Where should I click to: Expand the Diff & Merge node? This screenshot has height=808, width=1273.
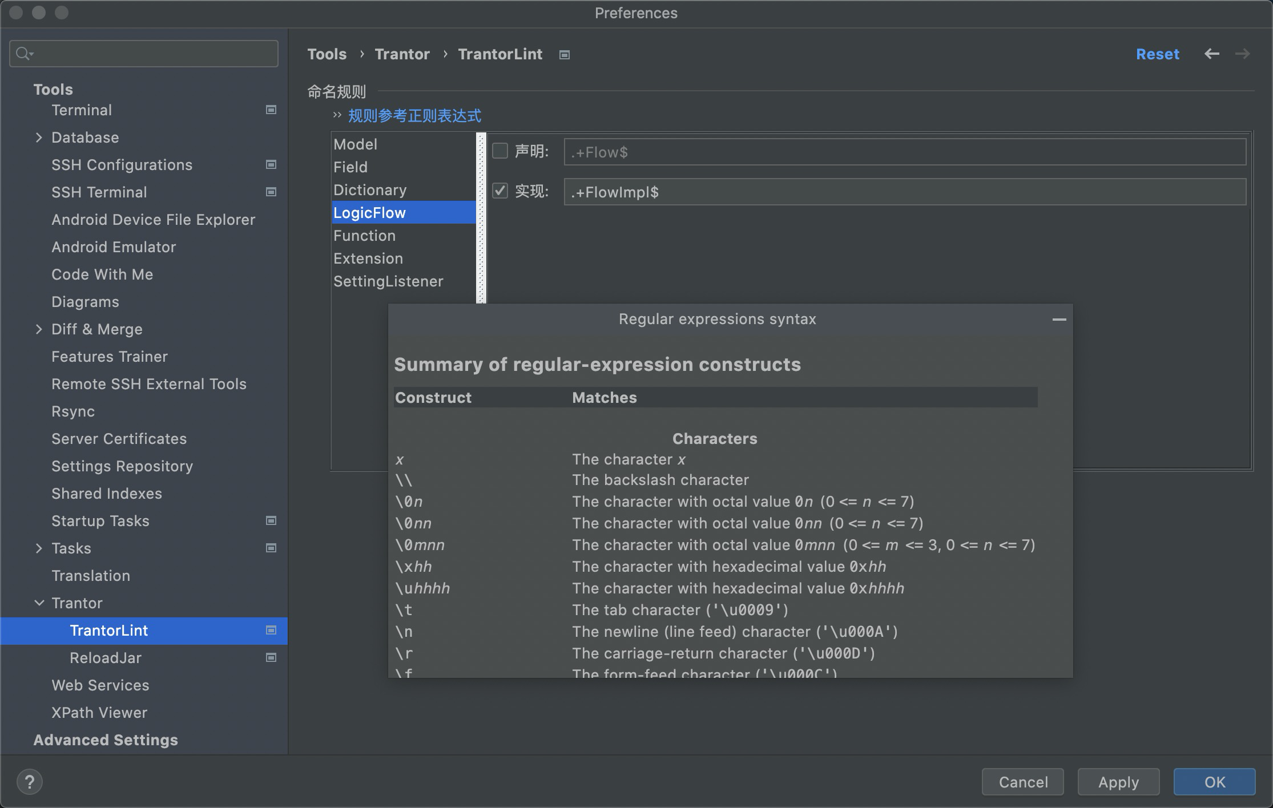[39, 329]
